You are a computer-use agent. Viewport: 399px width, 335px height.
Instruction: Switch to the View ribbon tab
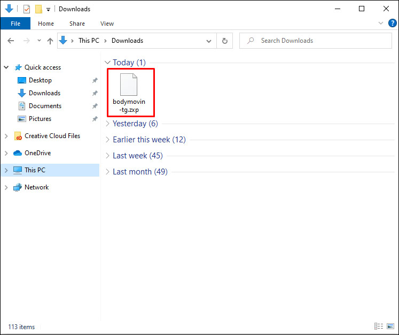107,24
